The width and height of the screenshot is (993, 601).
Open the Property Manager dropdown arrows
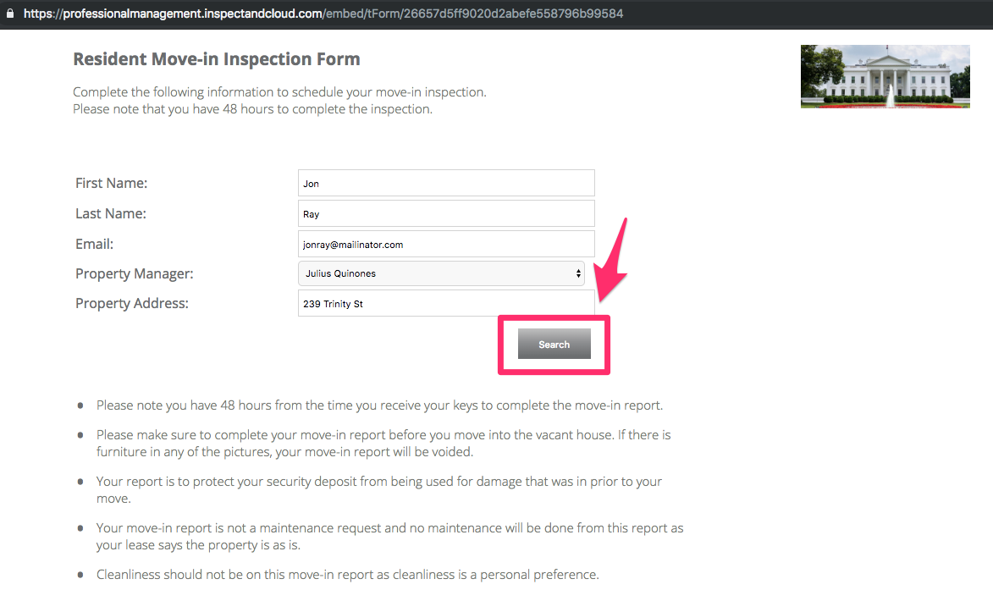click(x=578, y=273)
